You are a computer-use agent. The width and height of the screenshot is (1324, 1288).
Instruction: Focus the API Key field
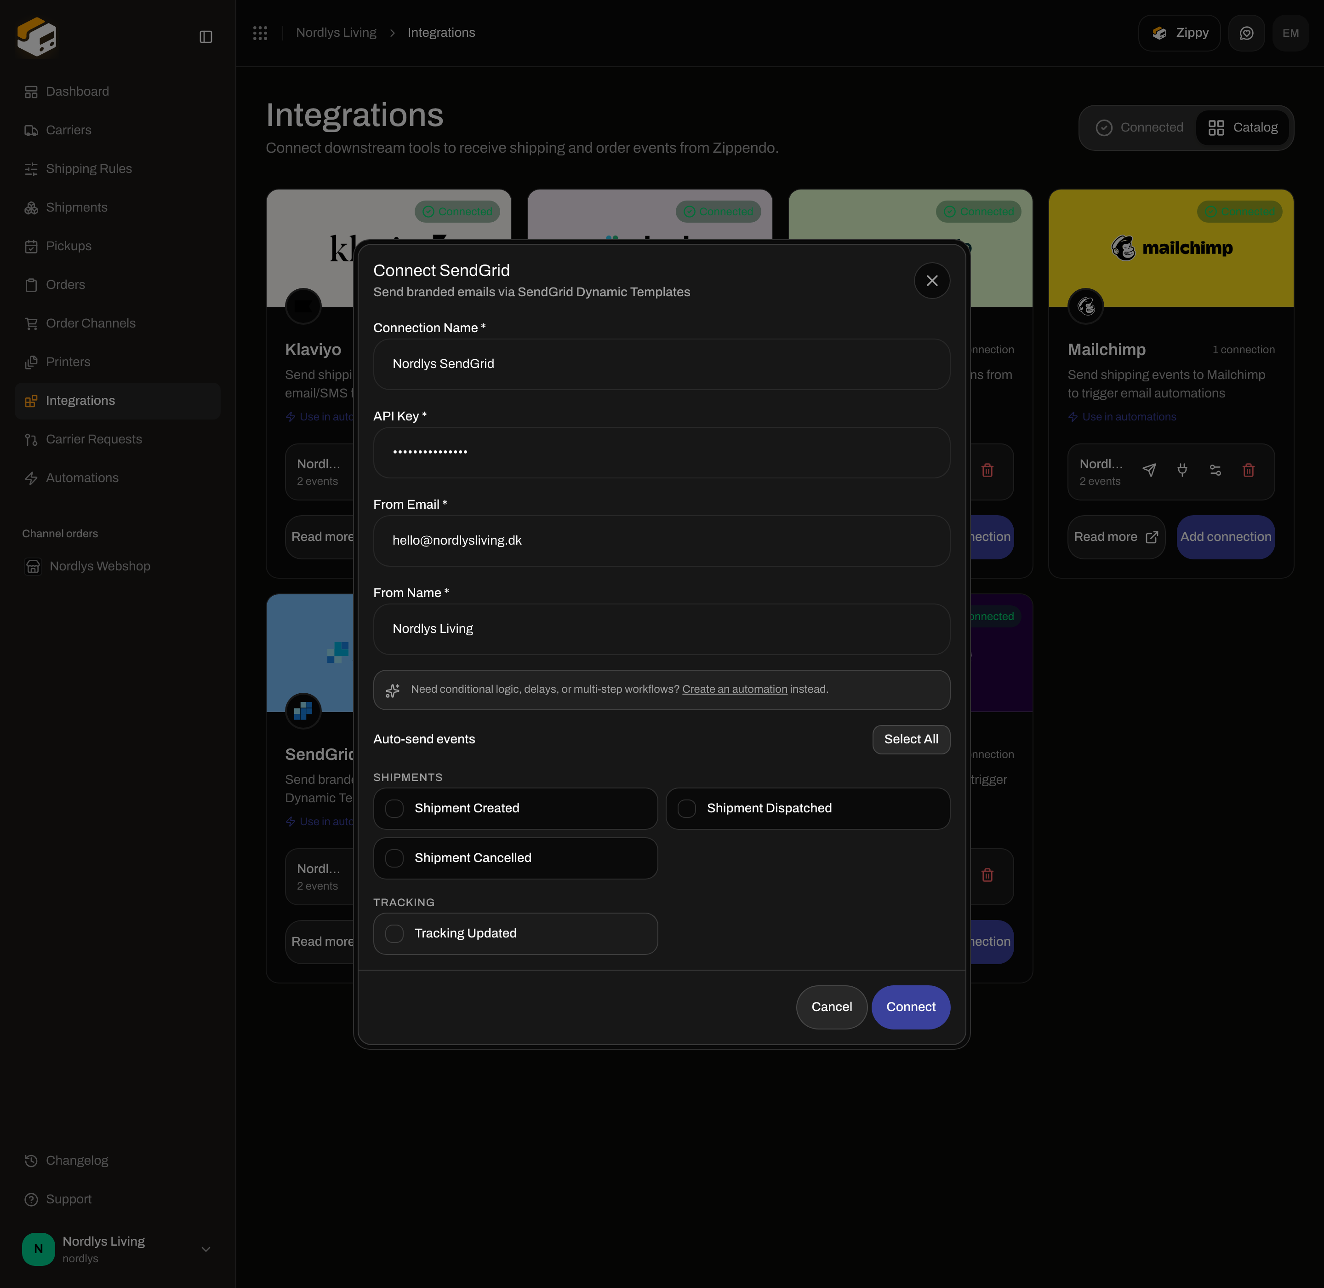pos(662,453)
